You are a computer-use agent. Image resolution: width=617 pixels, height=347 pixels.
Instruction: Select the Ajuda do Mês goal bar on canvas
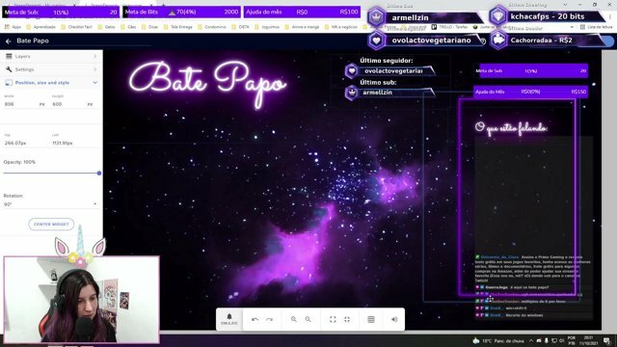pyautogui.click(x=531, y=92)
